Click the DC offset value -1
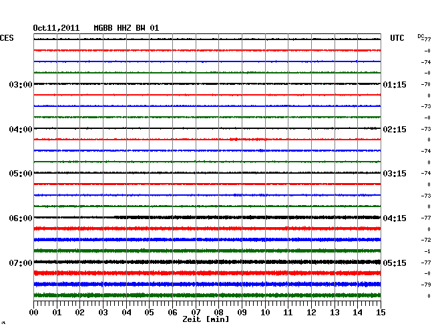 [x=427, y=251]
